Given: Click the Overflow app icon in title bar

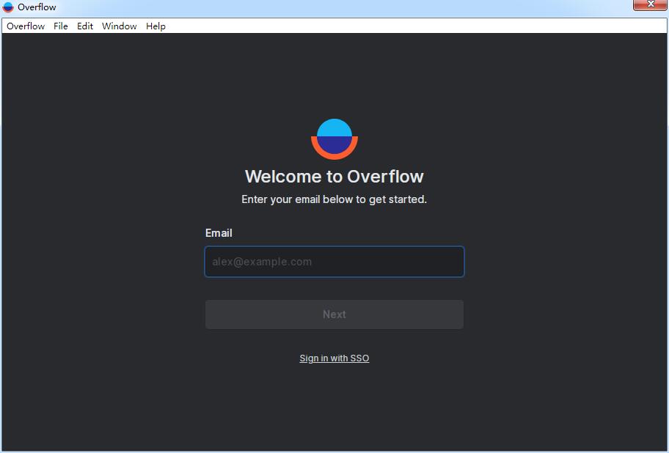Looking at the screenshot, I should coord(8,7).
